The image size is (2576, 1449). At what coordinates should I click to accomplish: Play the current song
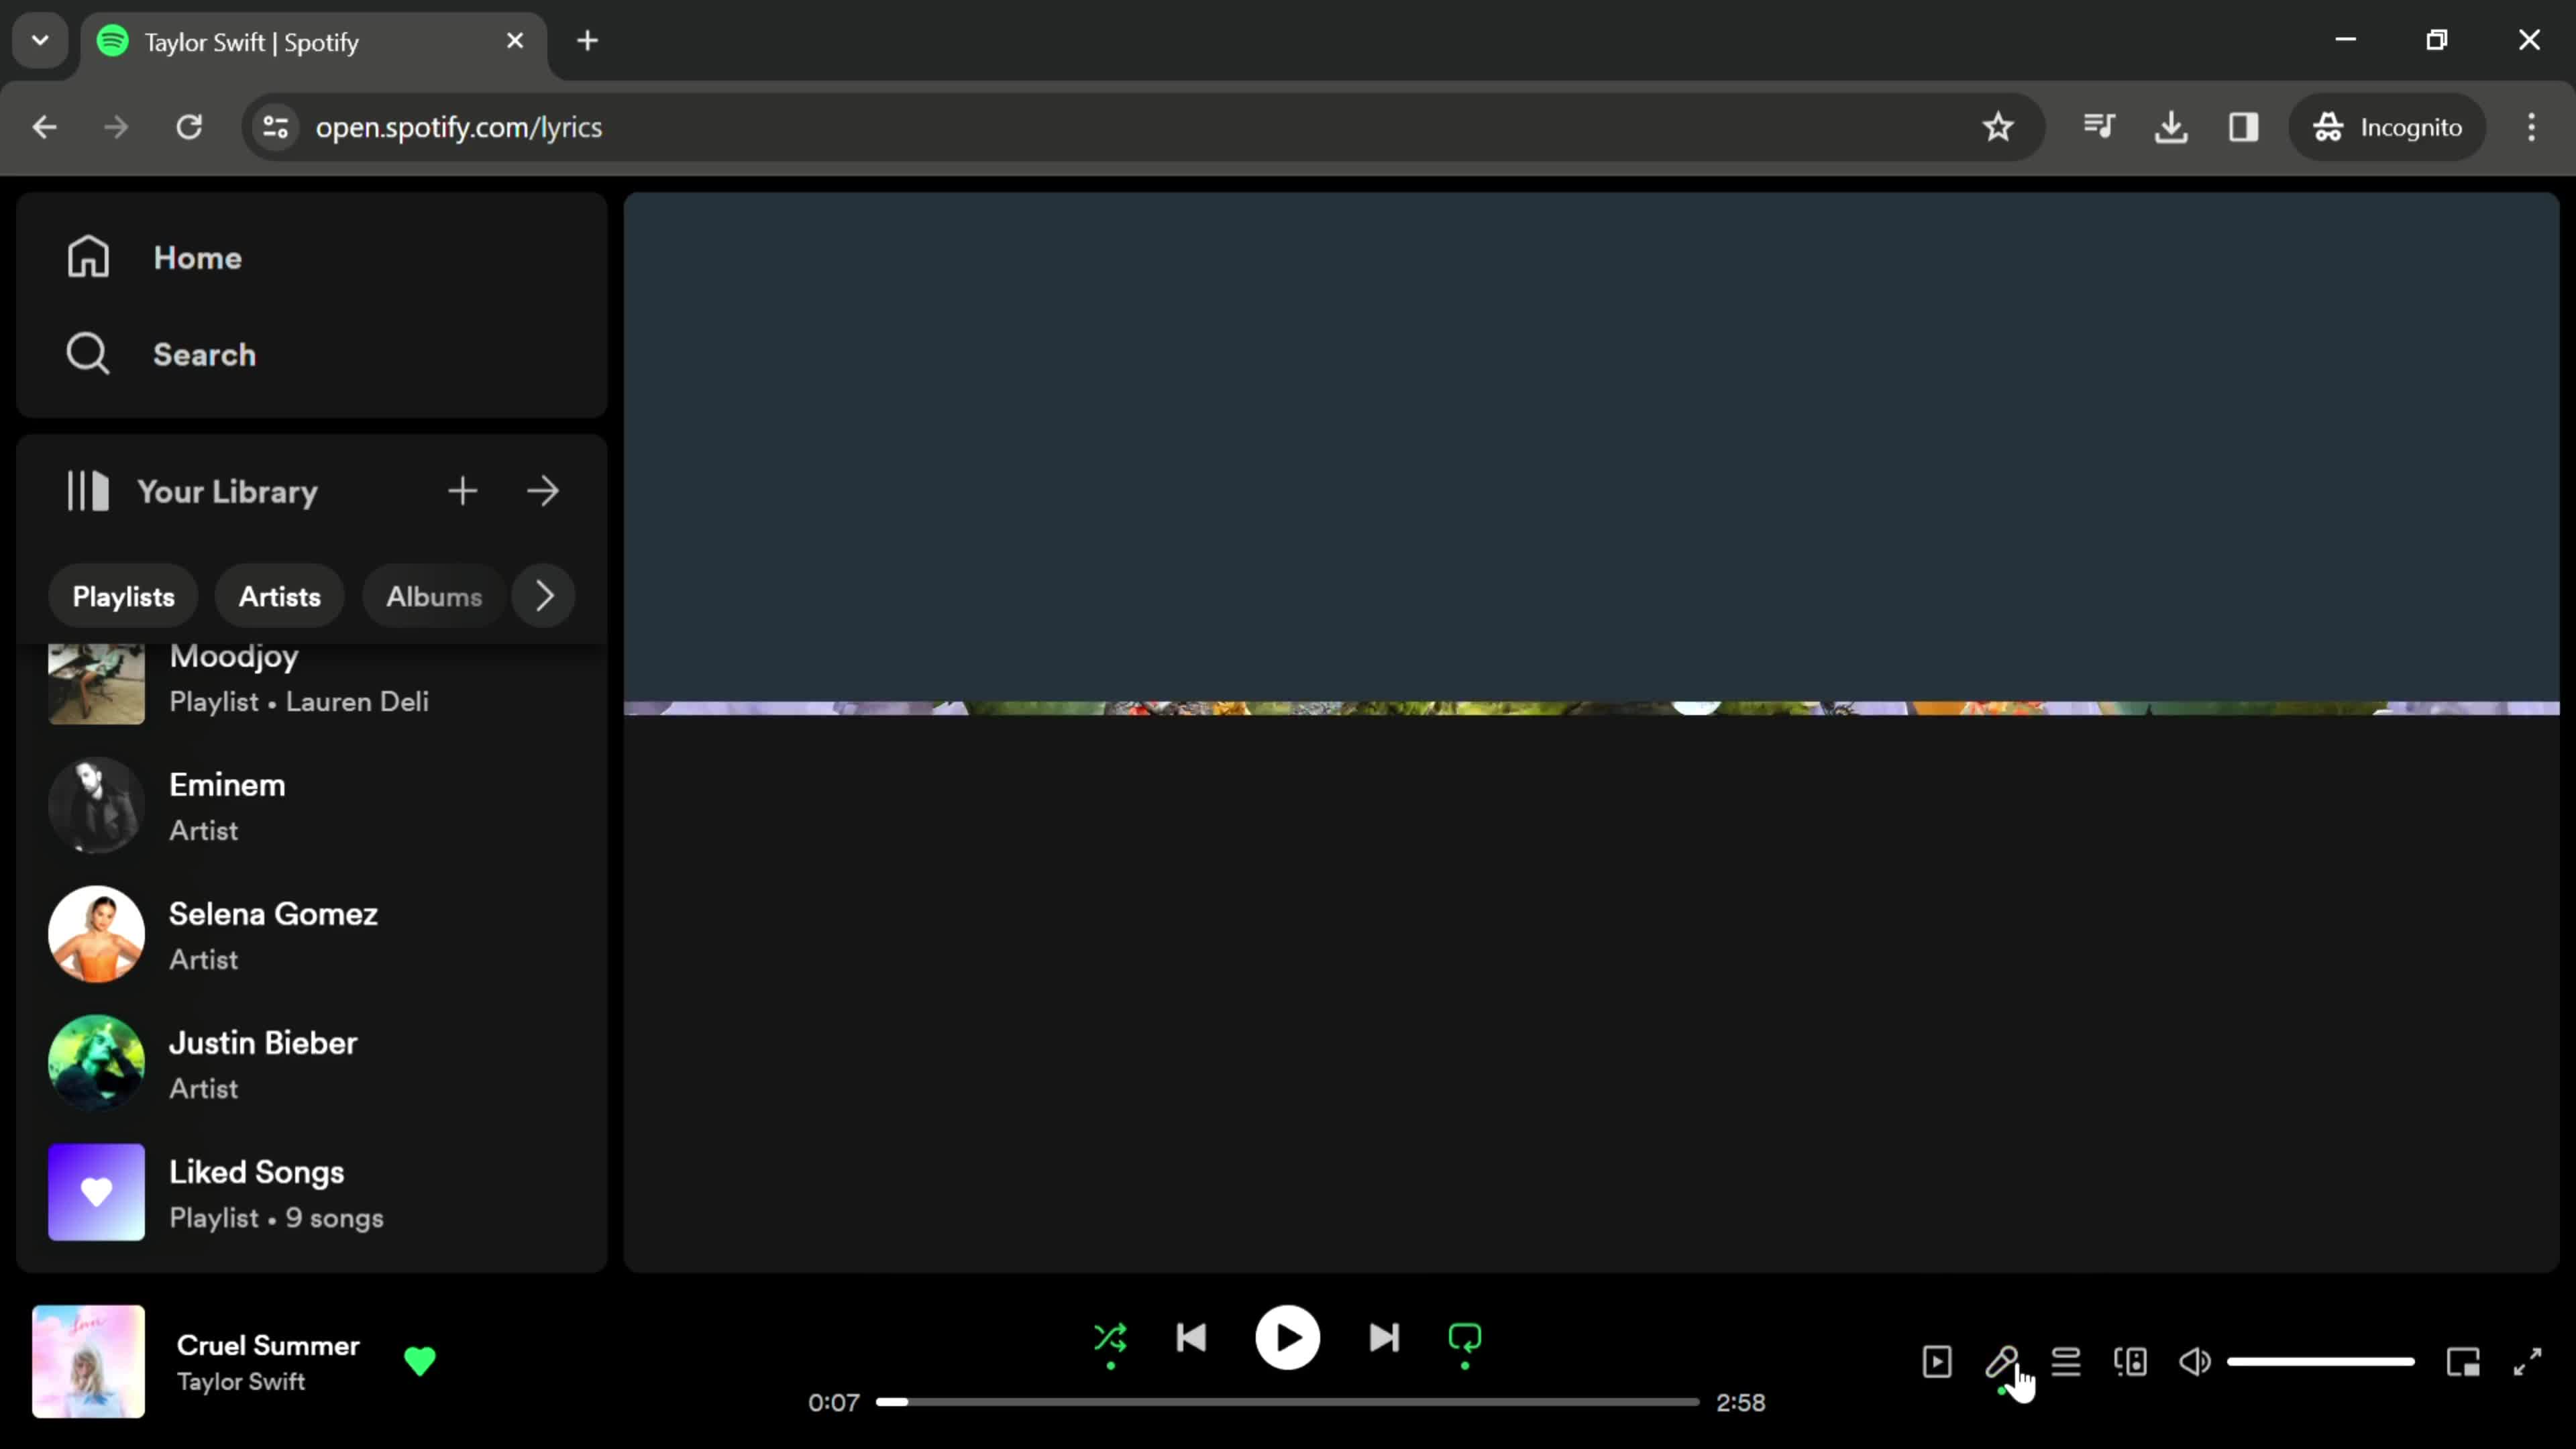tap(1287, 1338)
